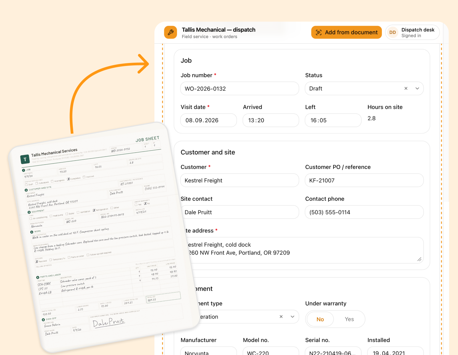Screen dimensions: 458x355
Task: Click the DD avatar badge
Action: [x=393, y=32]
